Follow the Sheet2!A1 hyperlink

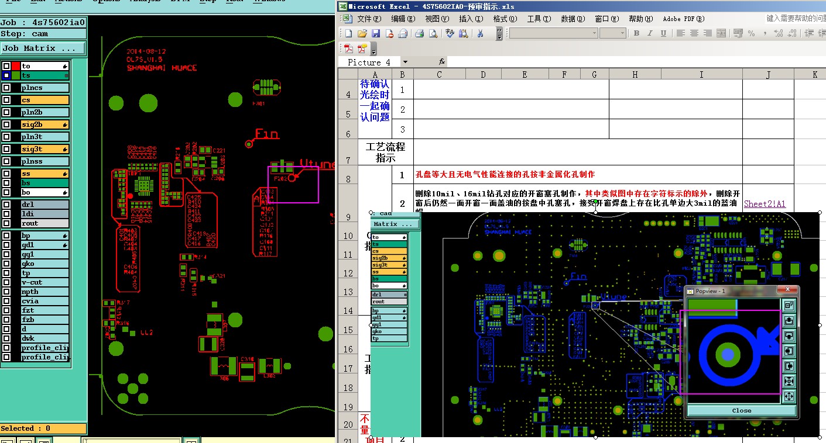pyautogui.click(x=765, y=204)
